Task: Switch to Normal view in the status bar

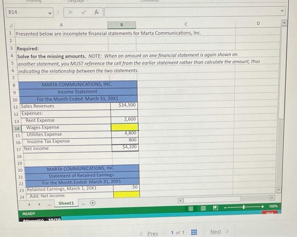Action: tap(191, 208)
